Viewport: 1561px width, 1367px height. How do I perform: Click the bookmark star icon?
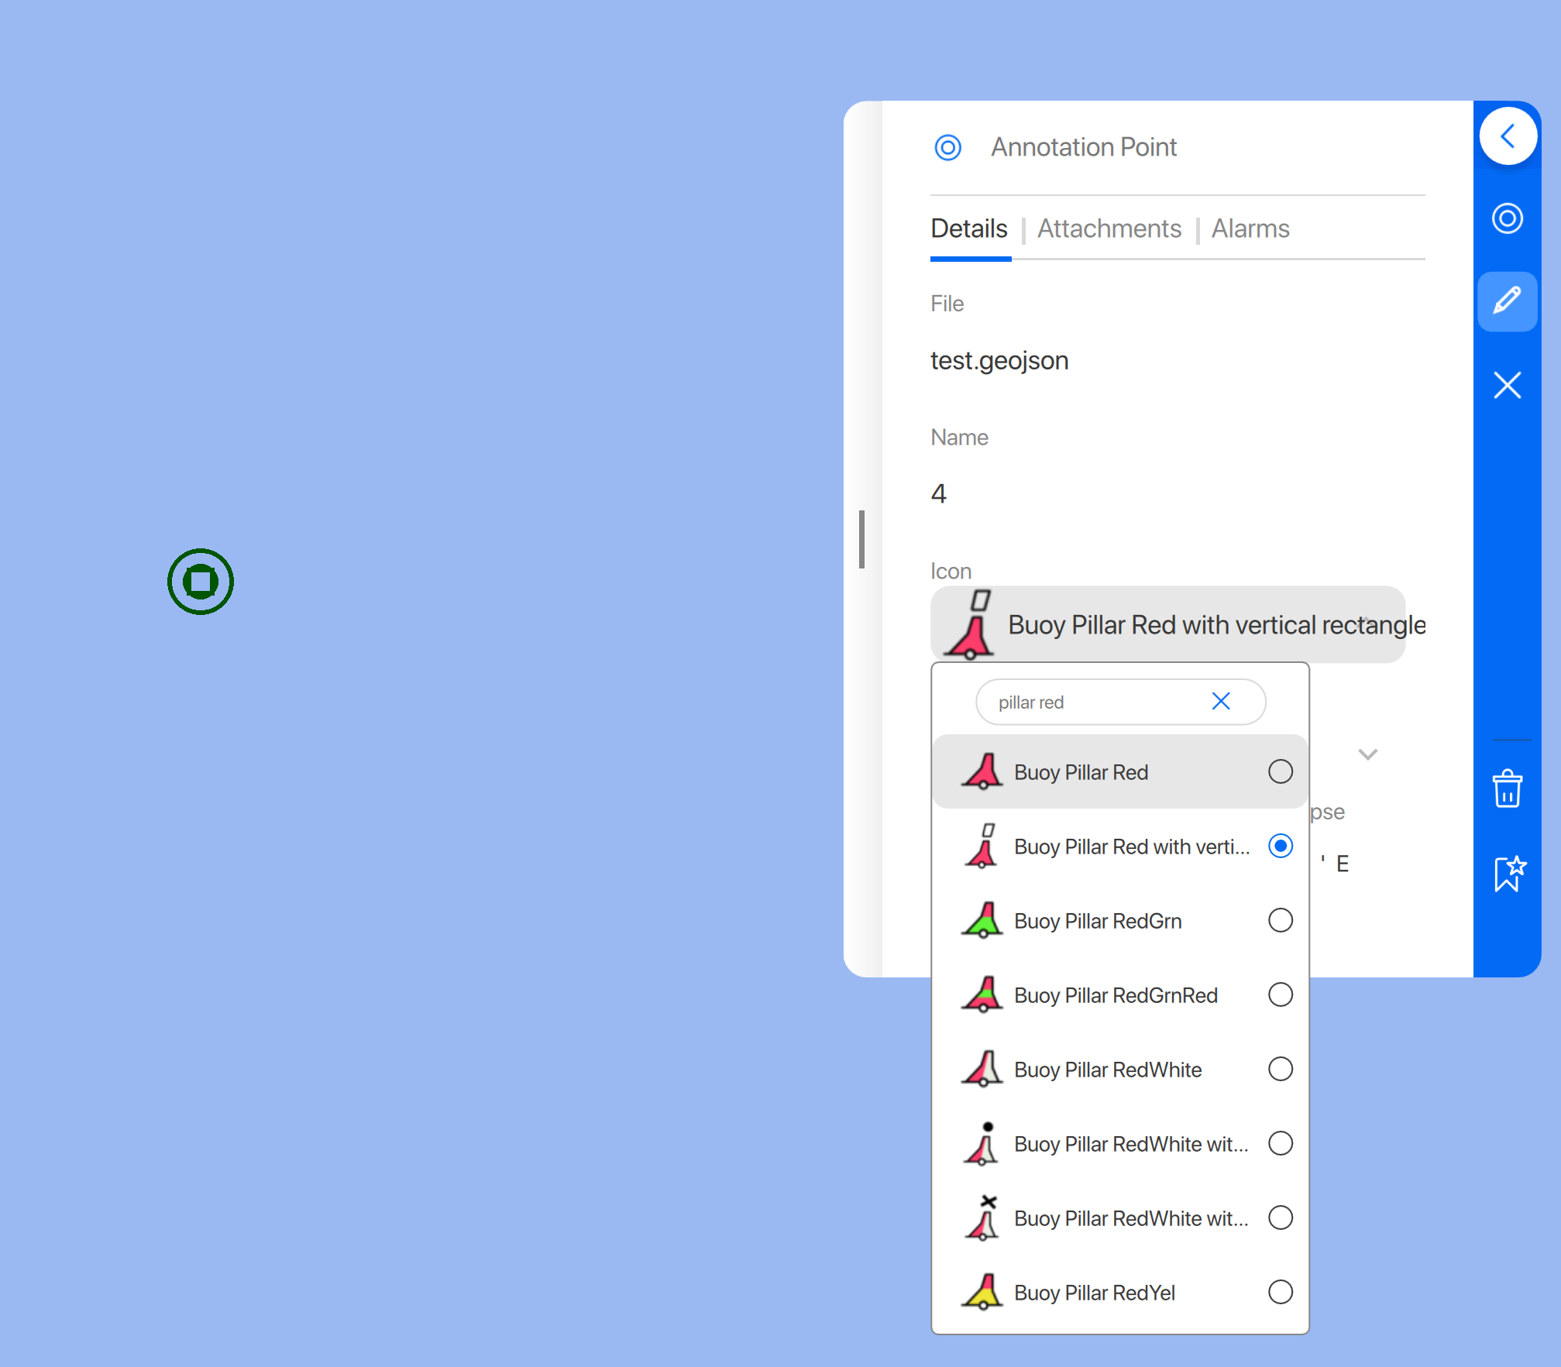[x=1508, y=874]
